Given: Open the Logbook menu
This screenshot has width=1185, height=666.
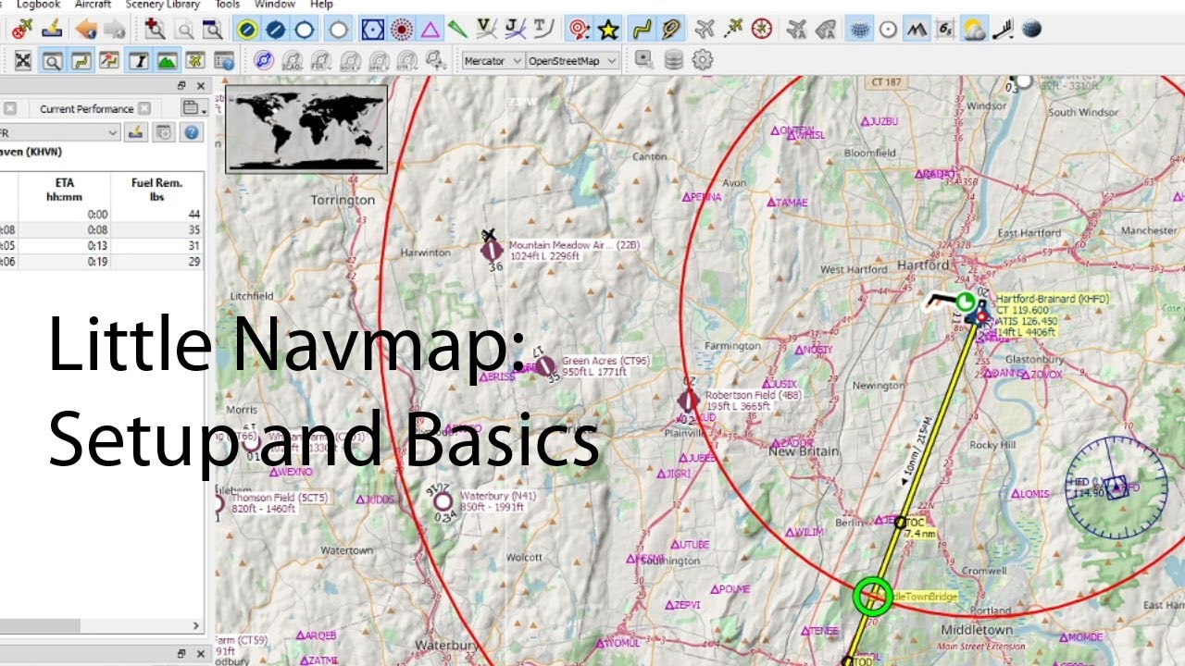Looking at the screenshot, I should 38,5.
